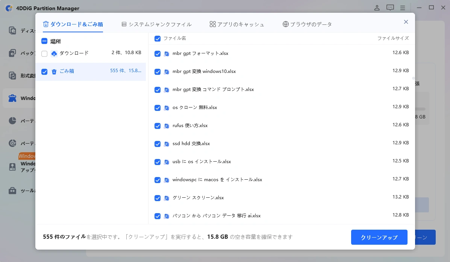450x262 pixels.
Task: Click the 15.8 GB freed space text
Action: (218, 237)
